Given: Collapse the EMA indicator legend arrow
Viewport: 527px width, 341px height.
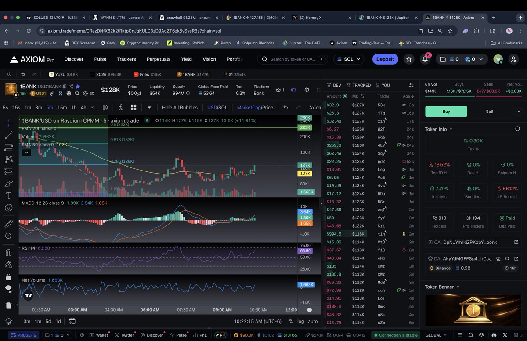Looking at the screenshot, I should tap(26, 152).
